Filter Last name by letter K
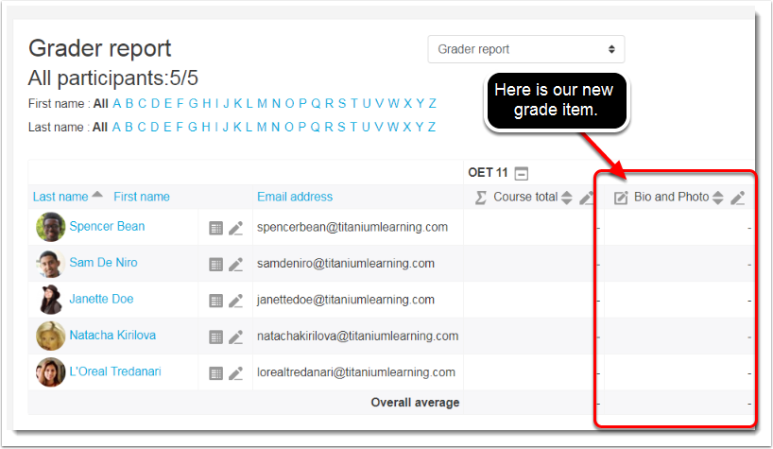The height and width of the screenshot is (449, 773). pos(237,128)
